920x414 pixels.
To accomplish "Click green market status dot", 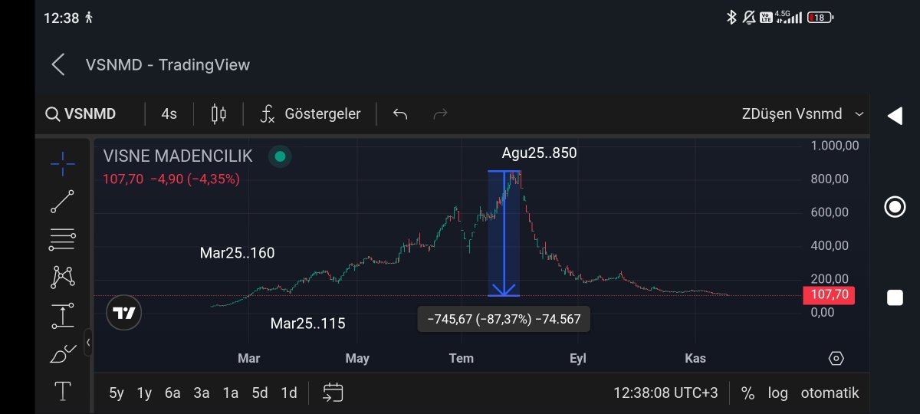I will click(x=280, y=156).
